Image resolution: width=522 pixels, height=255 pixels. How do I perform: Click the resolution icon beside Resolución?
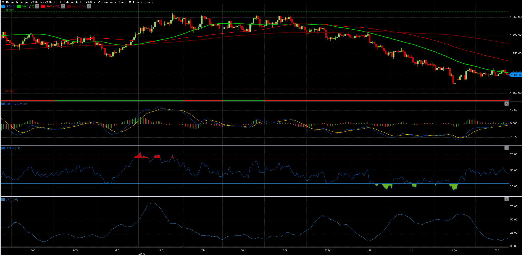point(98,2)
